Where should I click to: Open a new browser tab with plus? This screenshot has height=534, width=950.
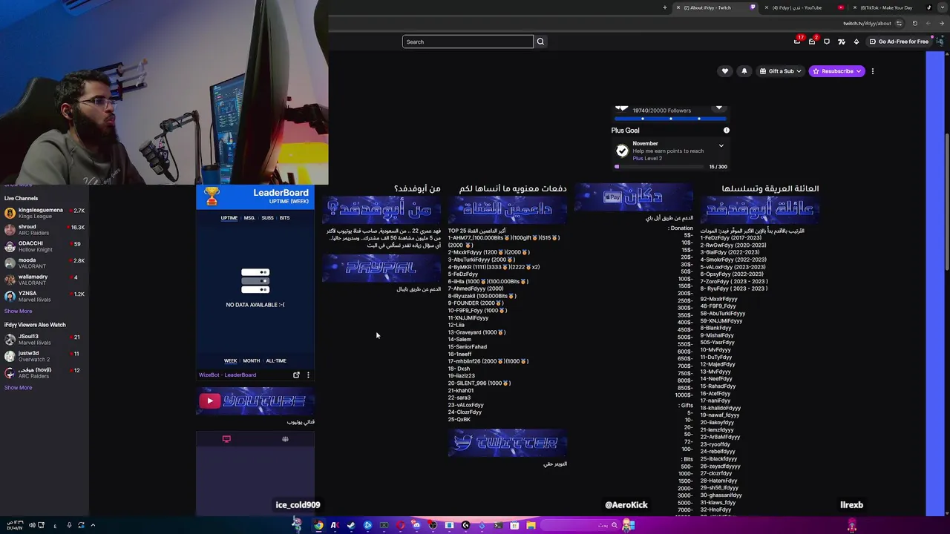(x=665, y=7)
